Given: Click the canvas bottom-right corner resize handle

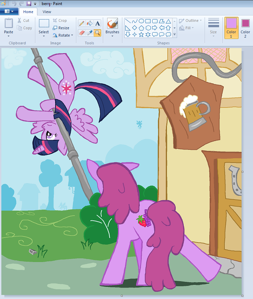Looking at the screenshot, I should [242, 296].
